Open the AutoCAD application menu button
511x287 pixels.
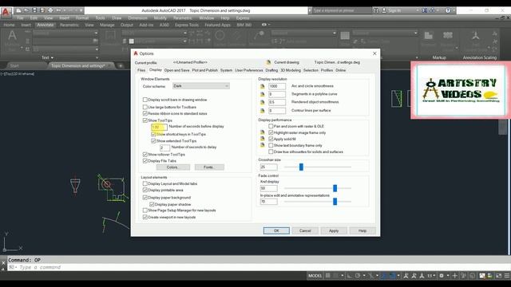click(x=6, y=13)
